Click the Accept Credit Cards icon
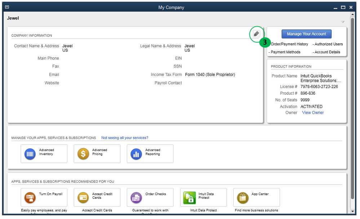The width and height of the screenshot is (360, 219). 83,198
